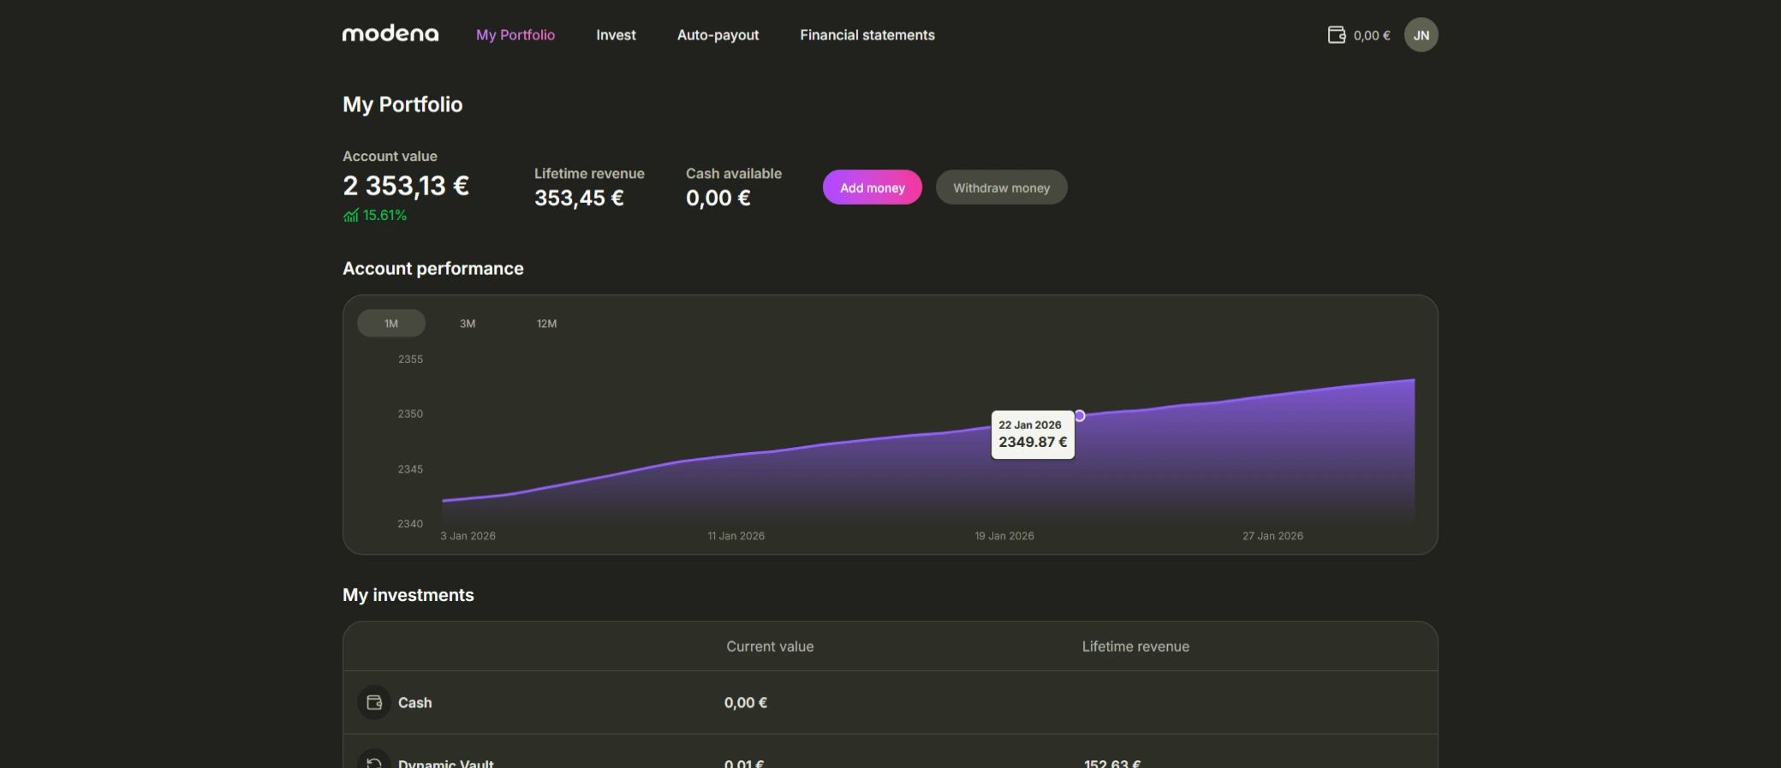This screenshot has height=768, width=1781.
Task: Click the 19 Jan 2026 axis label
Action: tap(1004, 536)
